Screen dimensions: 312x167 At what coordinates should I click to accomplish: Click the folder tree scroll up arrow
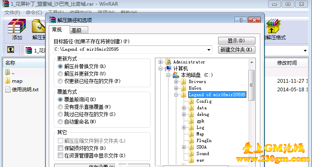tap(251, 62)
